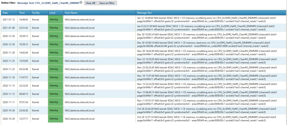The width and height of the screenshot is (287, 125).
Task: Click the 05:32:48 time cell
Action: 24,69
